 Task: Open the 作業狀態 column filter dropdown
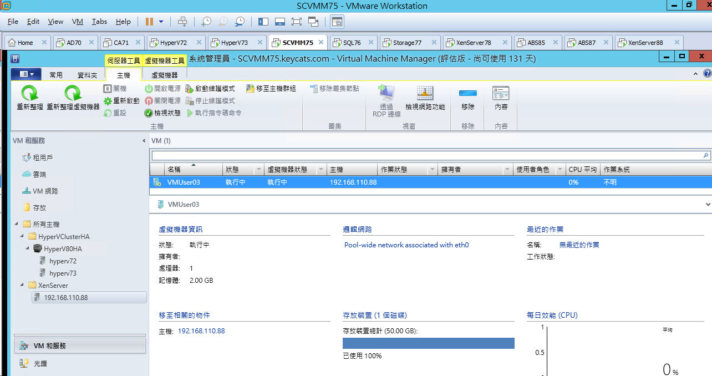pyautogui.click(x=433, y=170)
